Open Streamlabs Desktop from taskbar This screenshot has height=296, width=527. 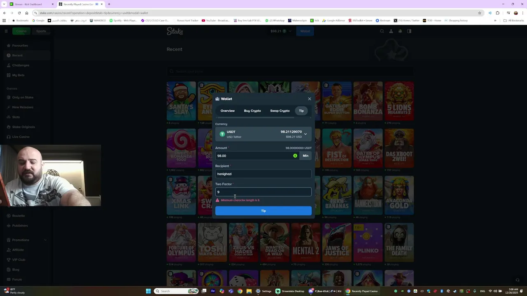point(290,291)
